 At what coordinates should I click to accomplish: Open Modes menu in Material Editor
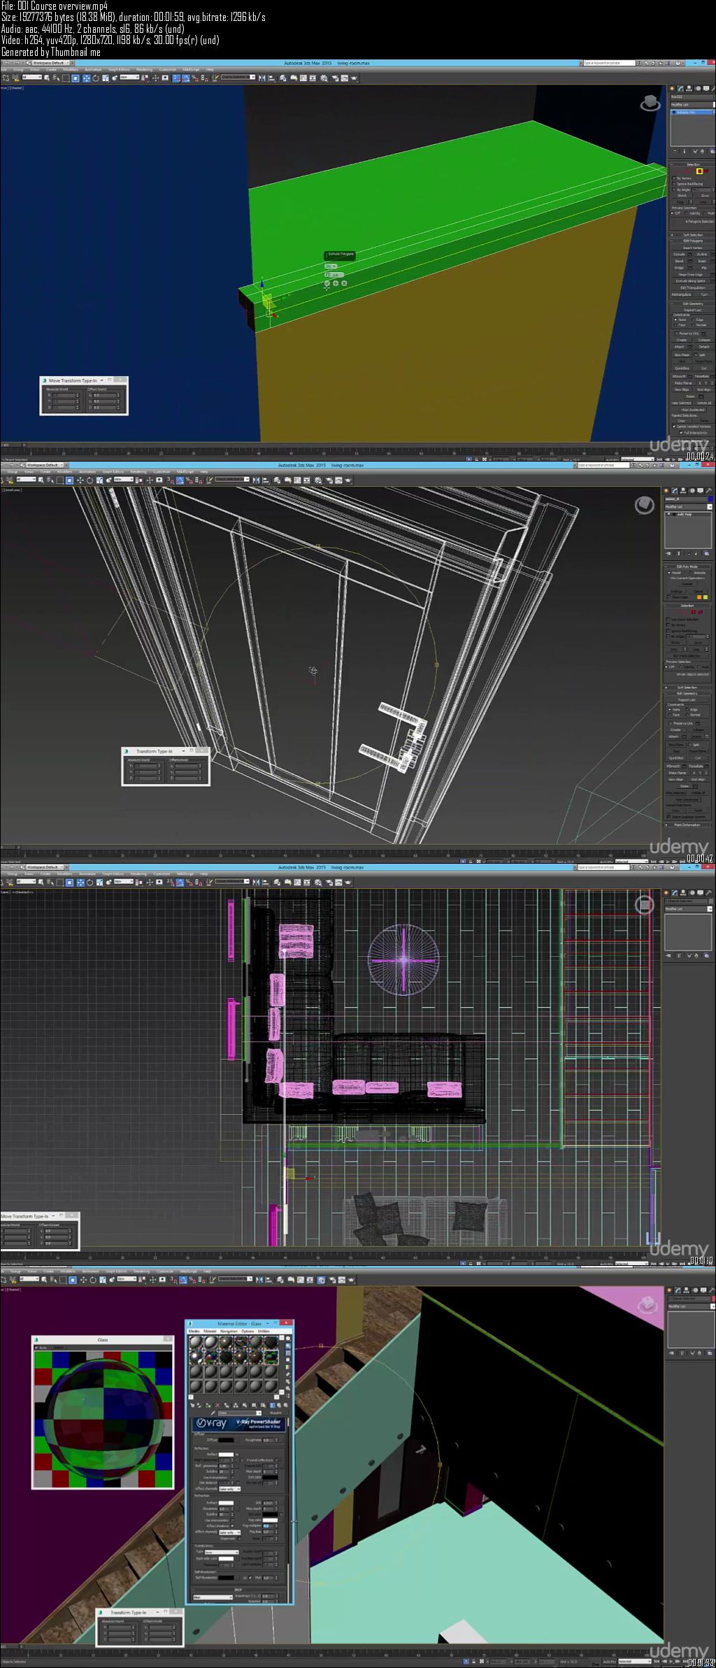[x=194, y=1331]
